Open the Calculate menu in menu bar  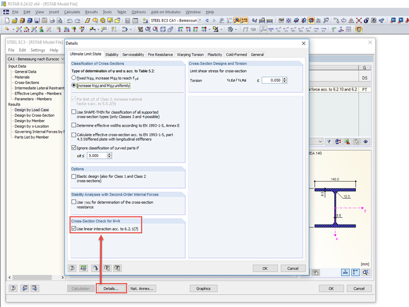pyautogui.click(x=72, y=12)
